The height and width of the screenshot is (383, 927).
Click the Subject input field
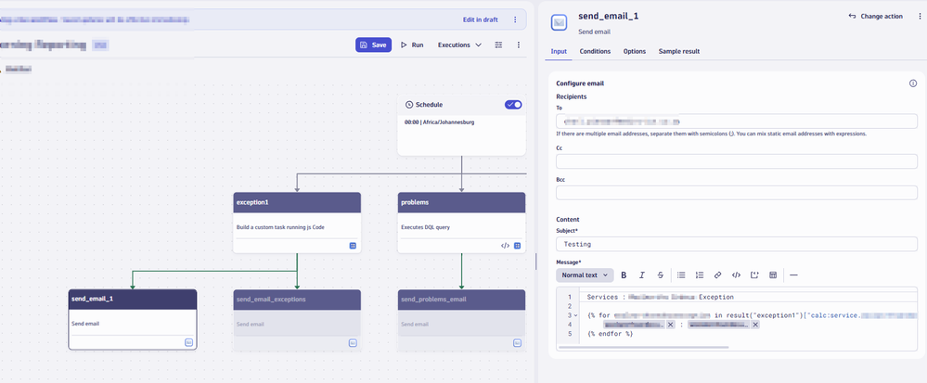tap(737, 244)
